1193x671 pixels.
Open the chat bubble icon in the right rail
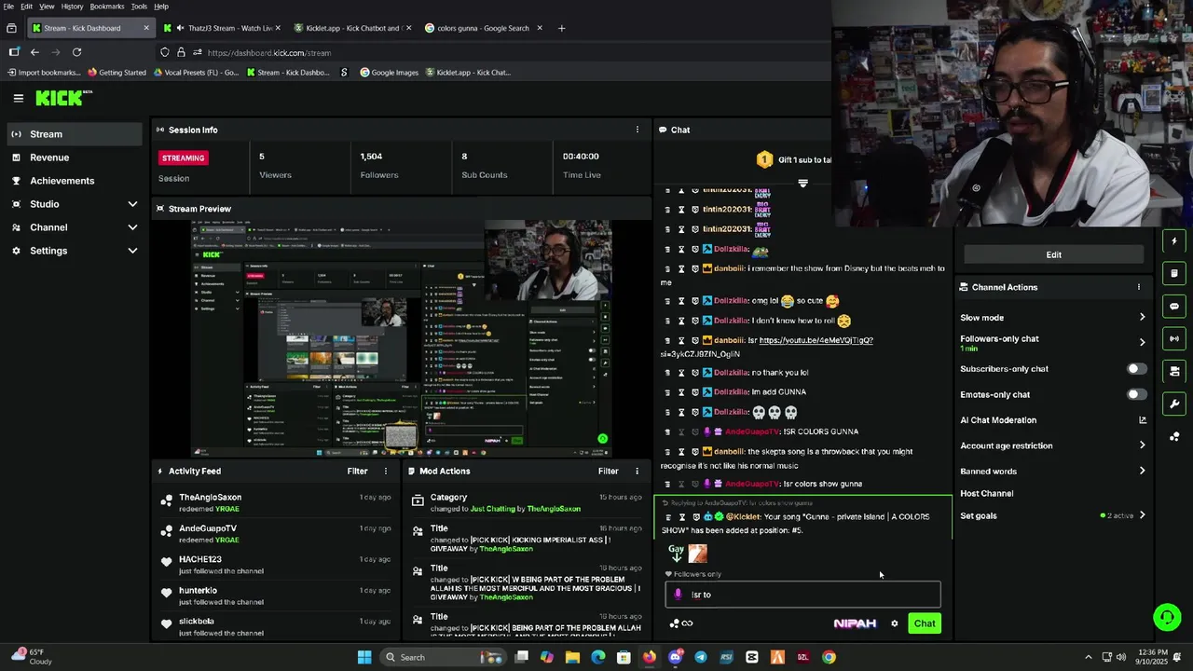click(1174, 306)
